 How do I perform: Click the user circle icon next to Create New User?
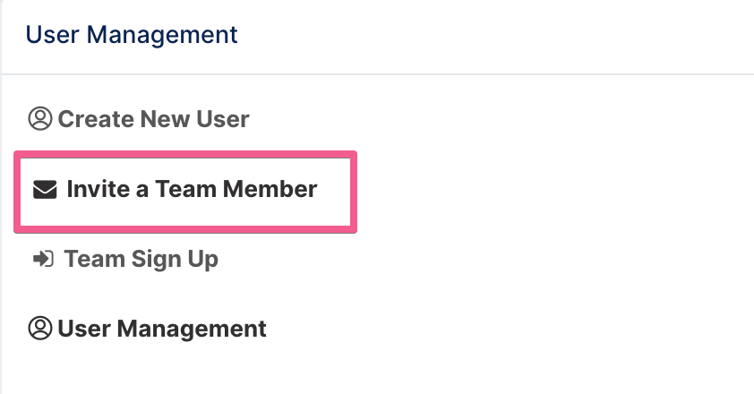40,118
